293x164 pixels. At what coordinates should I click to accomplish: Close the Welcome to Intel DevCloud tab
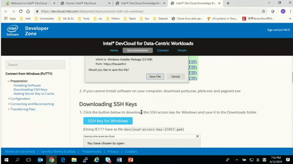click(54, 3)
